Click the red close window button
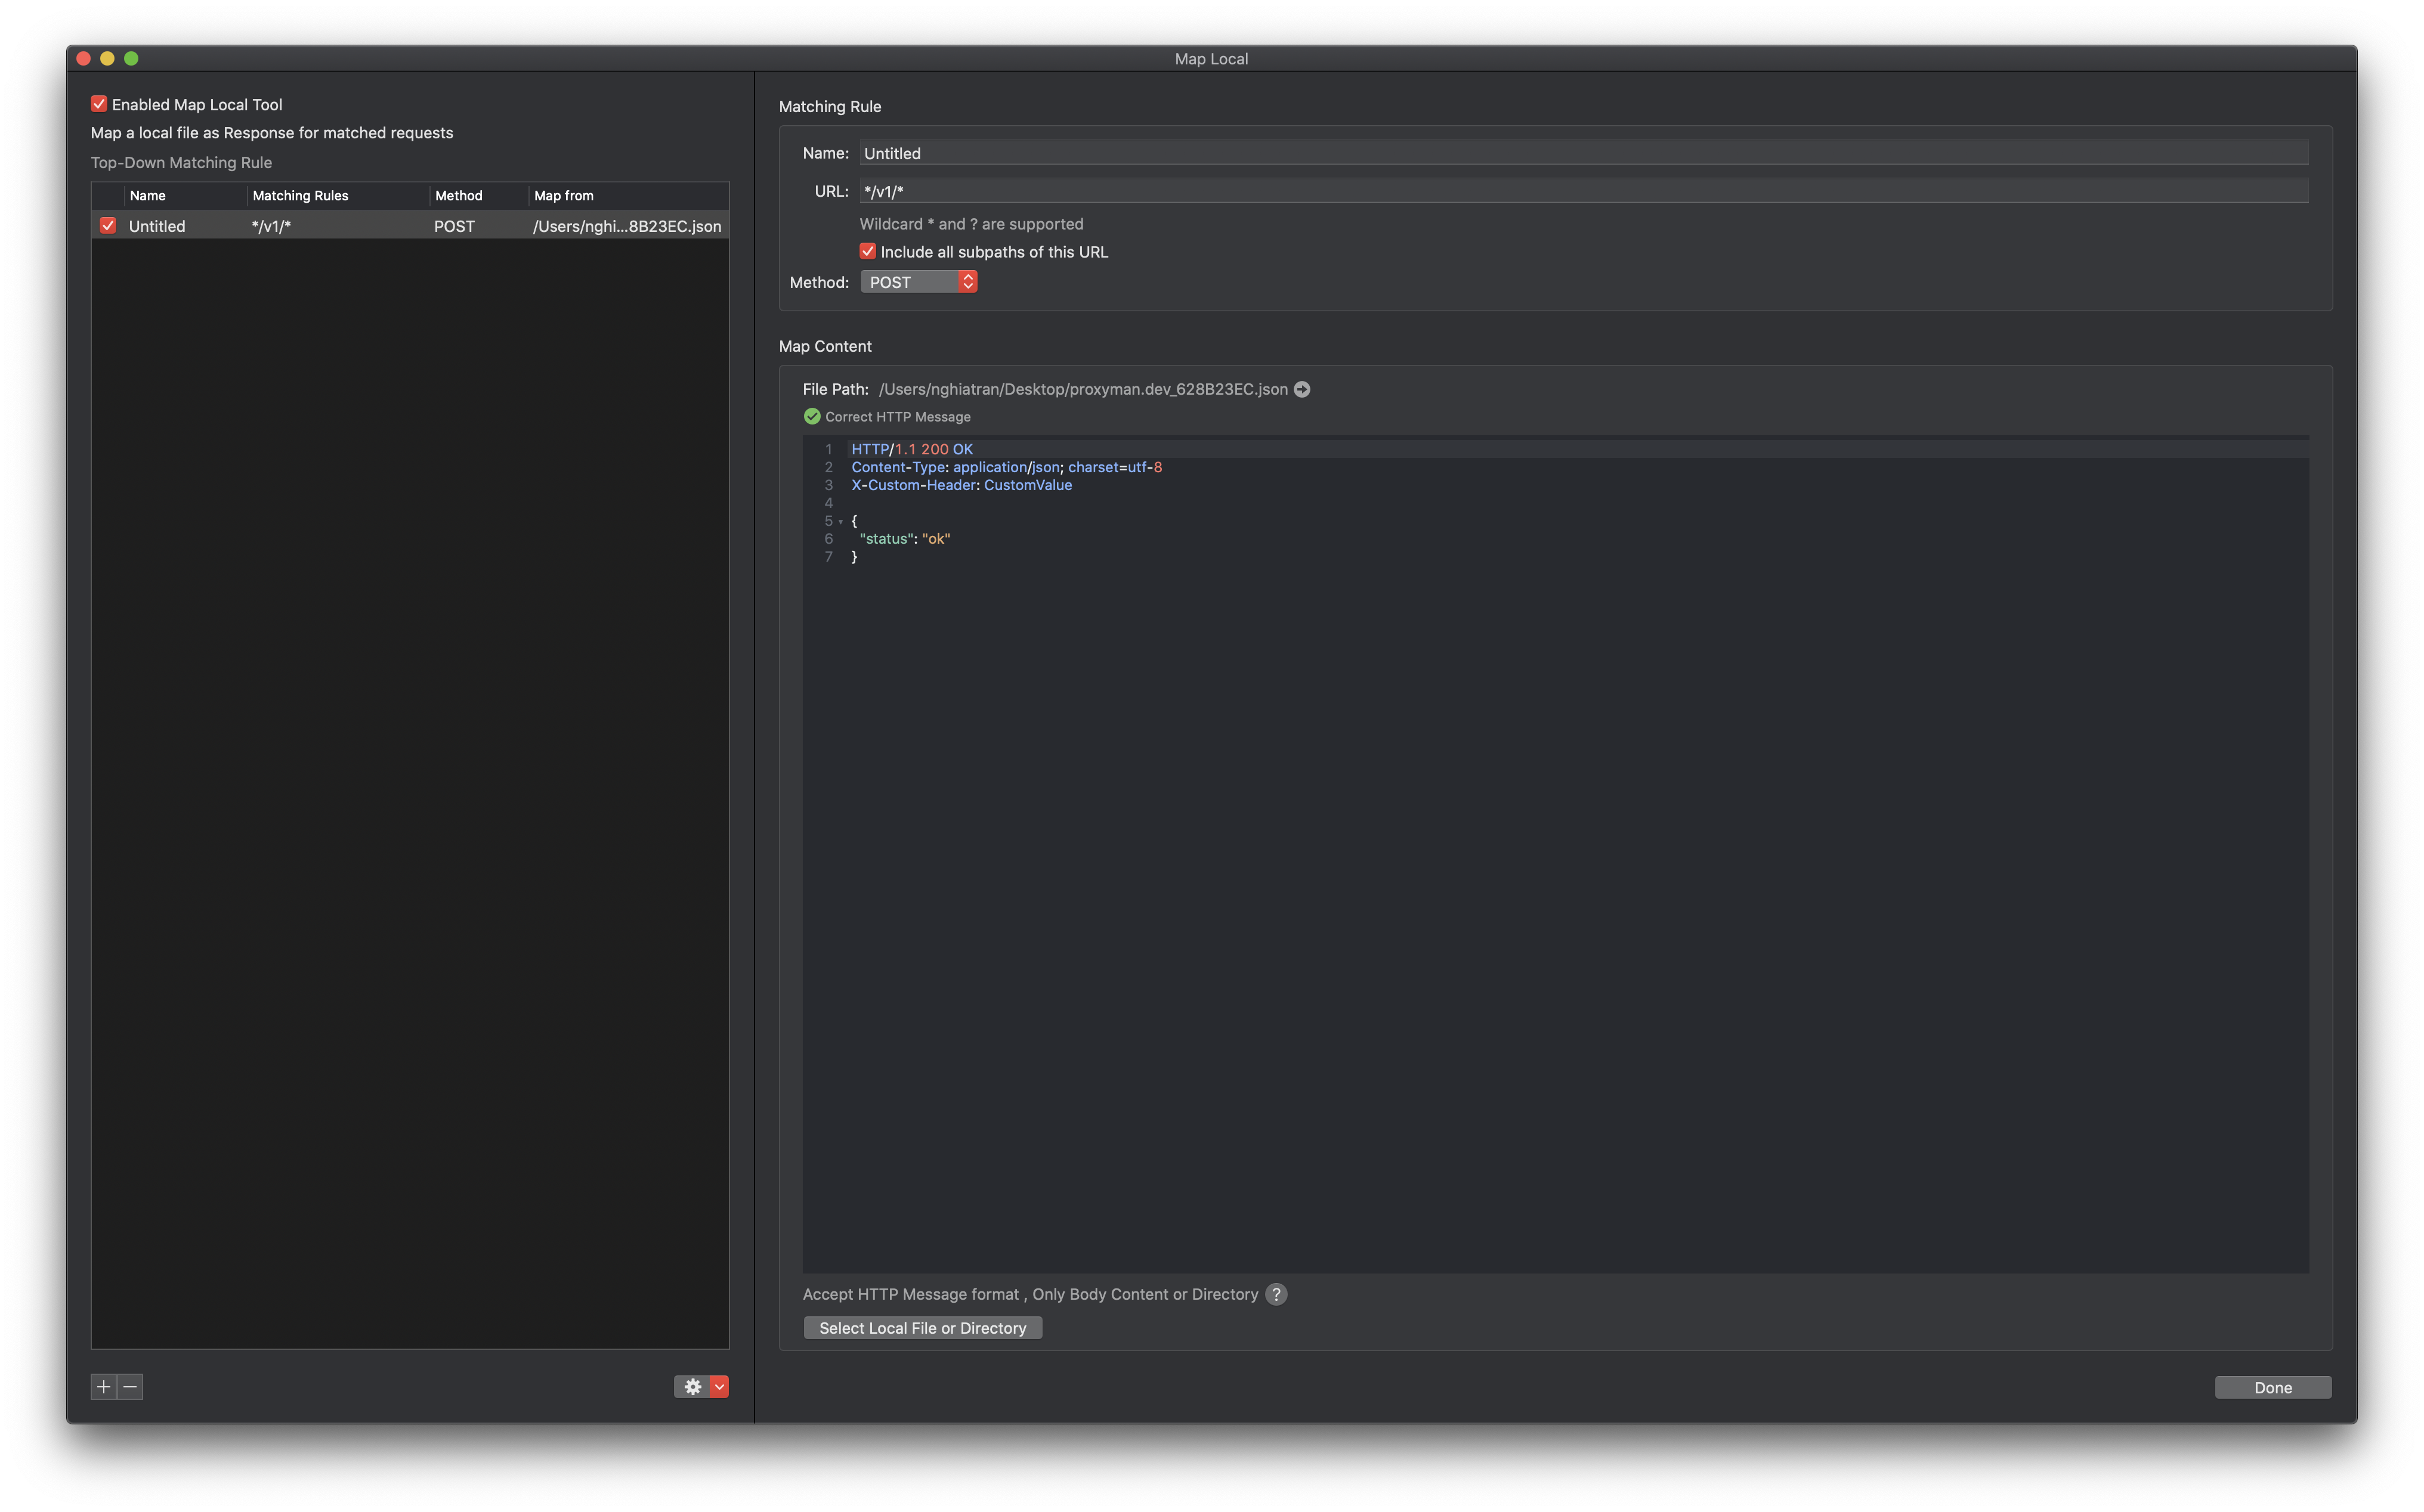This screenshot has height=1512, width=2424. [x=83, y=59]
